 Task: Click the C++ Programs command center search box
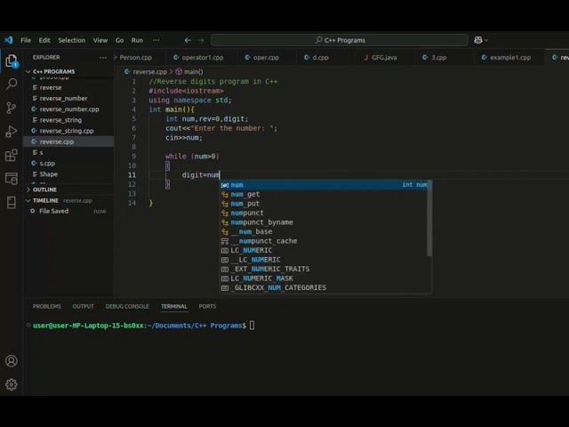coord(340,40)
